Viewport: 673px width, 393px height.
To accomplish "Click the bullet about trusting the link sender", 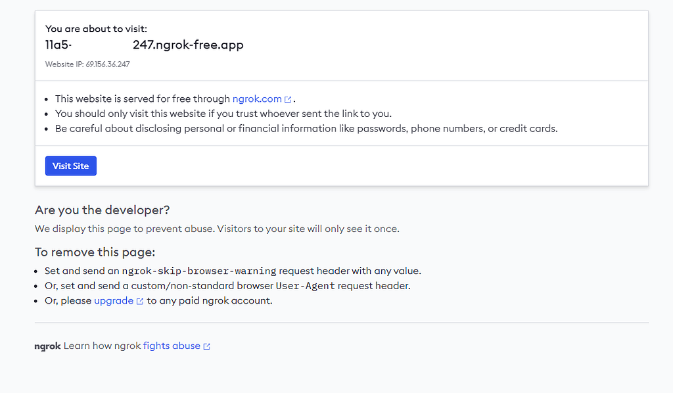I will tap(223, 114).
